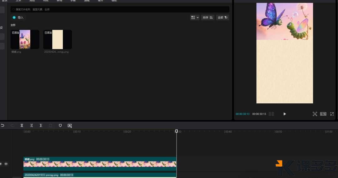Click the delete-left trim tool
This screenshot has height=178, width=338.
click(32, 125)
